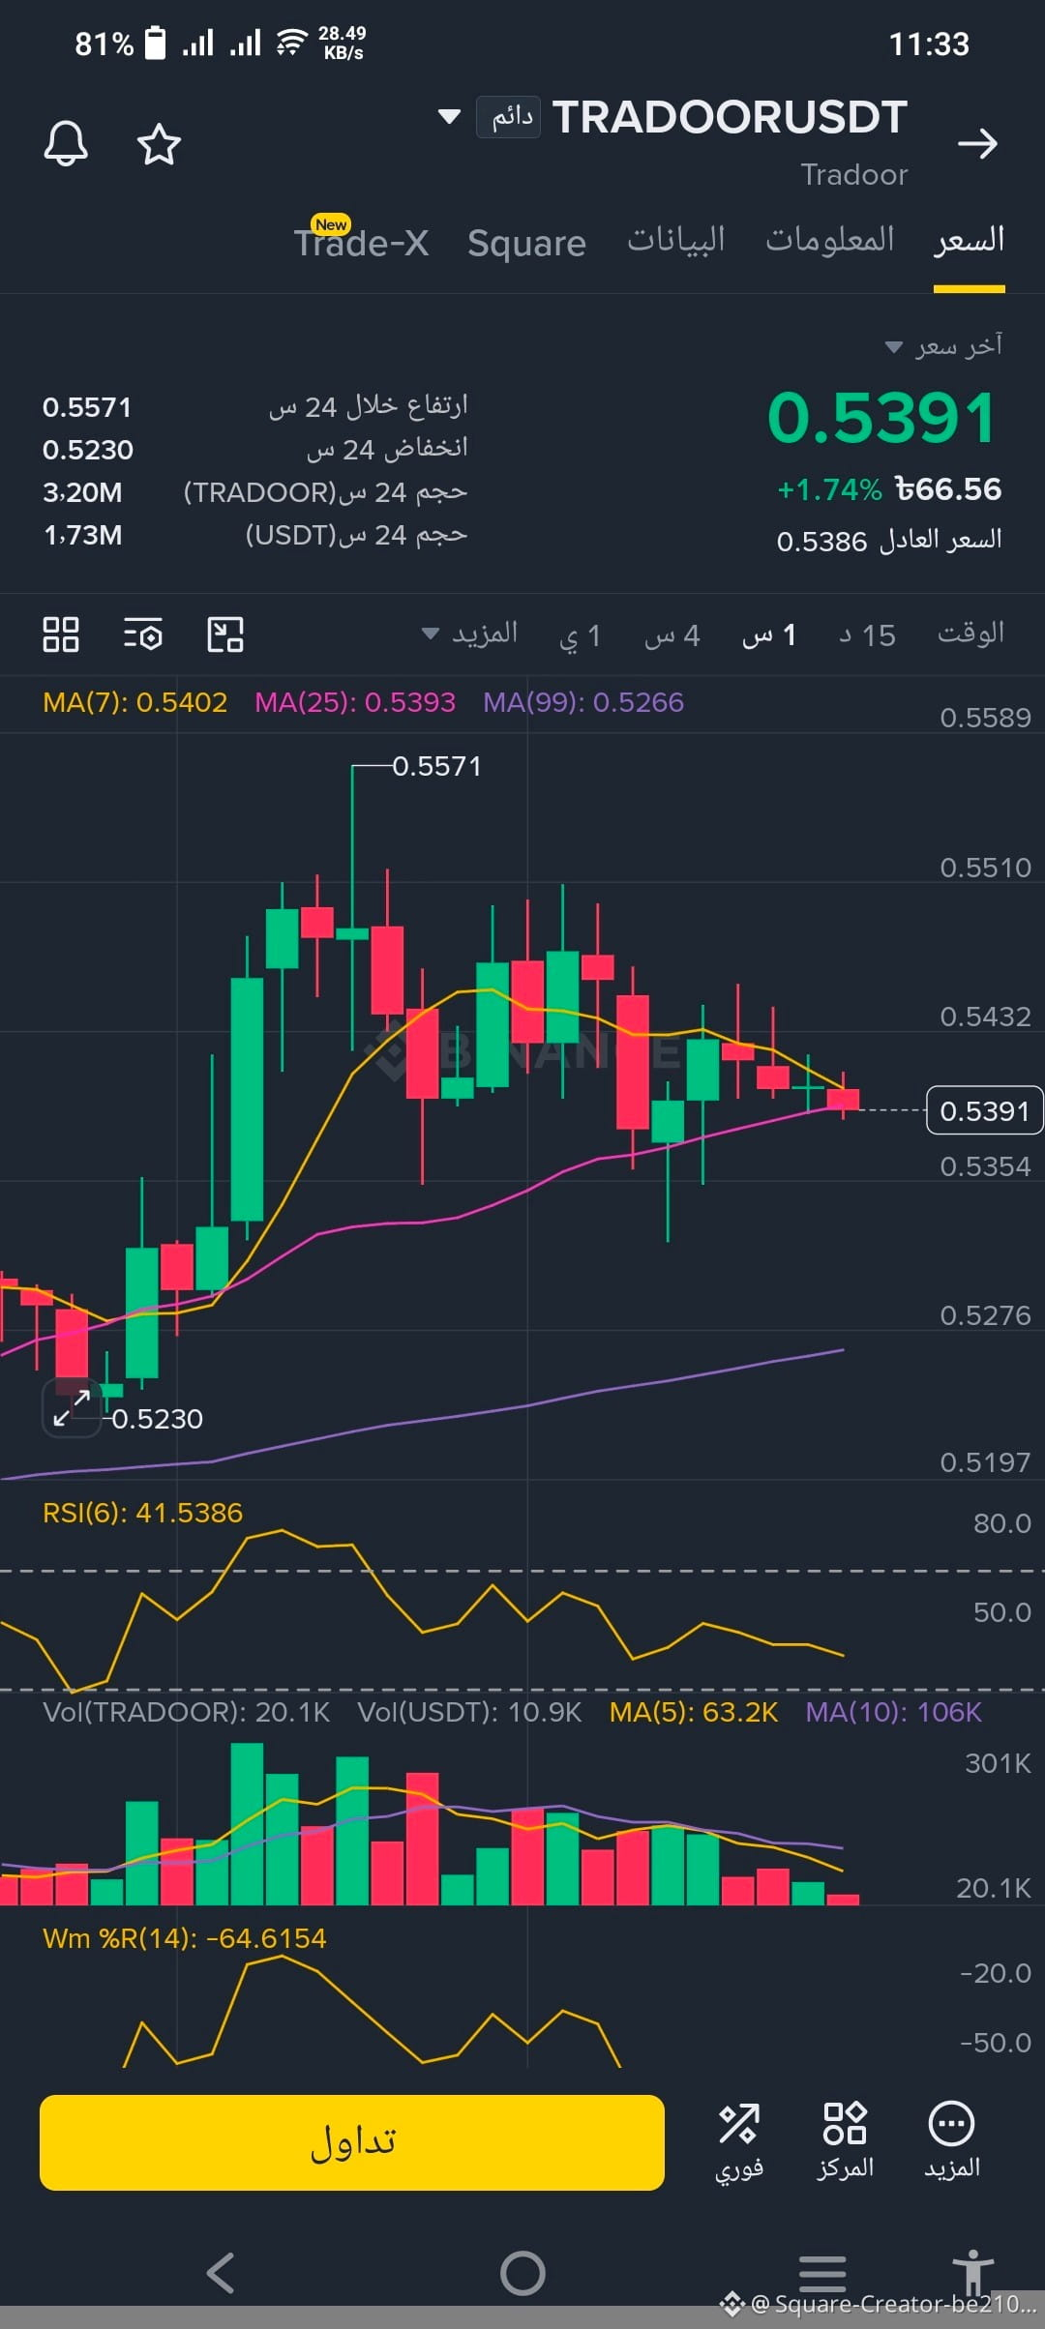Tap the 24h high value 0.5571
Screen dimensions: 1045x2329
click(87, 407)
